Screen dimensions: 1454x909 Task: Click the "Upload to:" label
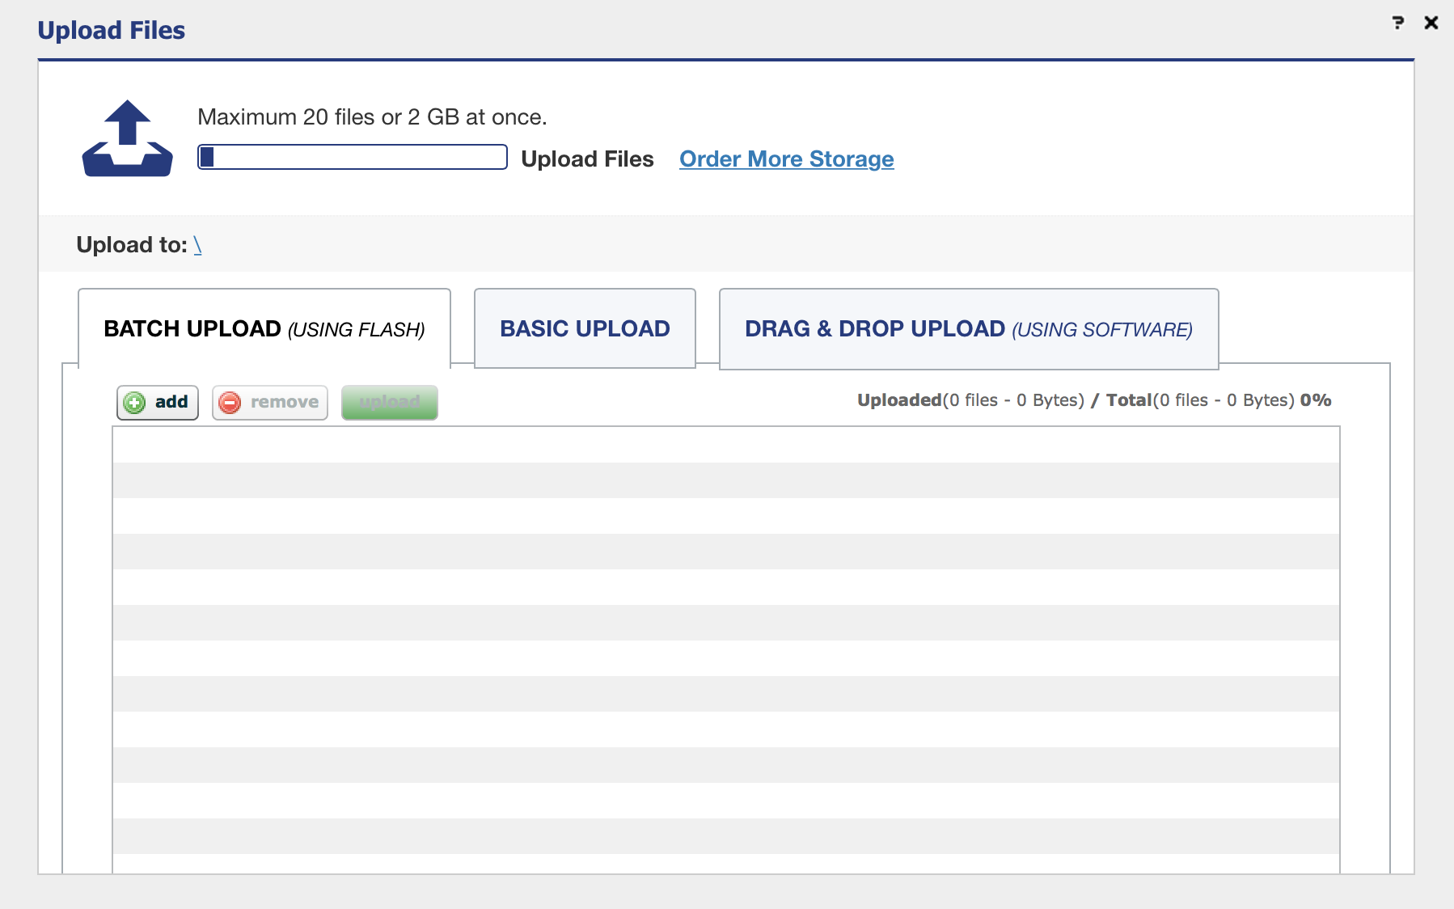pos(131,245)
